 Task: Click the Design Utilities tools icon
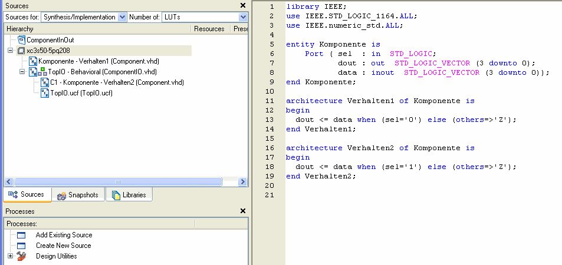21,256
